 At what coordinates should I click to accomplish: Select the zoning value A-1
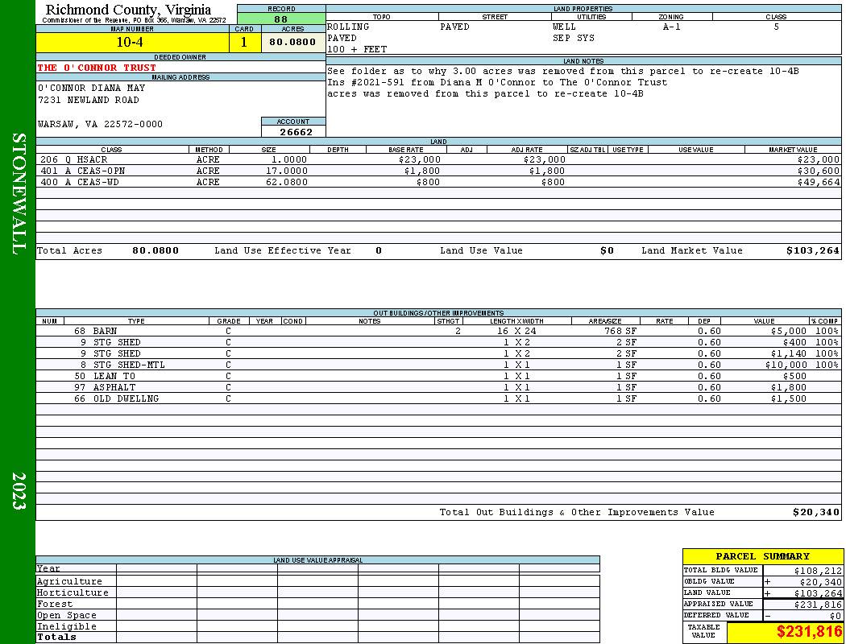click(x=672, y=27)
